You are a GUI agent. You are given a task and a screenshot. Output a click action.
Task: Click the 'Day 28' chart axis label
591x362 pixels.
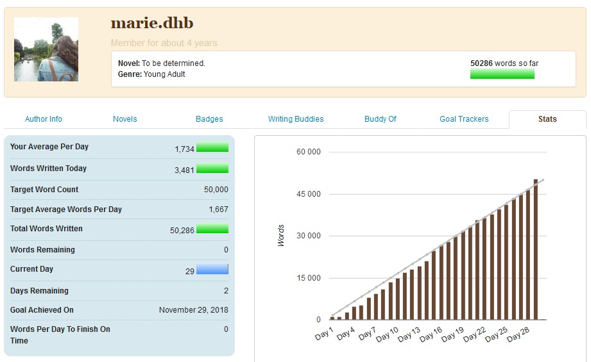coord(518,334)
